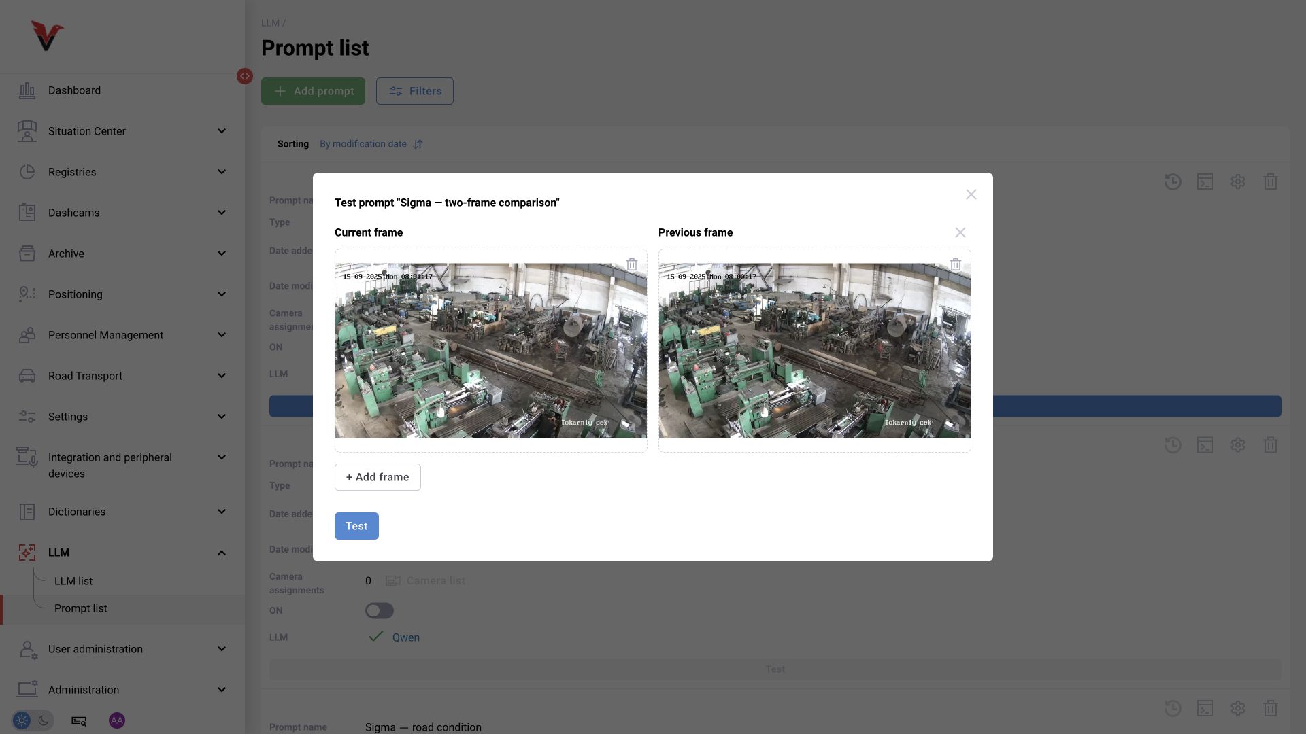Open the Qwen LLM link
The height and width of the screenshot is (734, 1306).
(406, 637)
